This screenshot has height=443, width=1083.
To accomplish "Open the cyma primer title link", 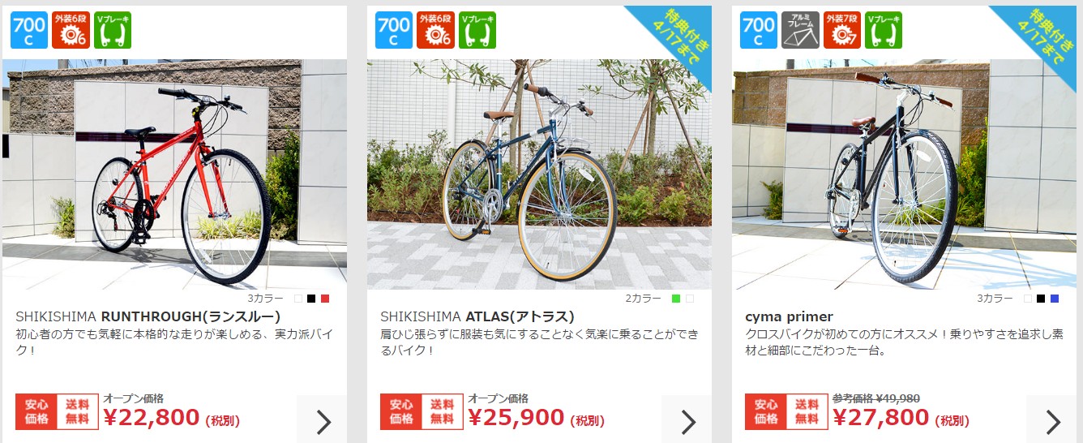I will tap(789, 316).
